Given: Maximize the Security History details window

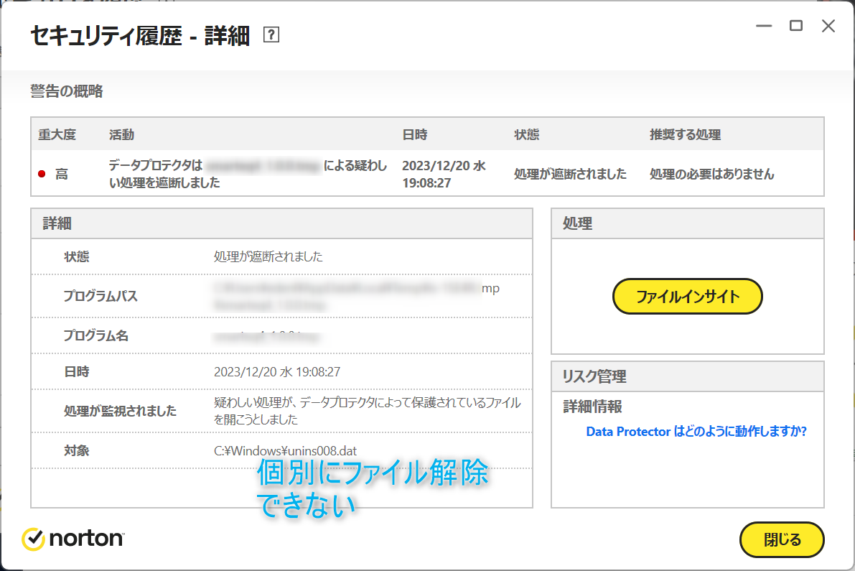Looking at the screenshot, I should click(796, 27).
